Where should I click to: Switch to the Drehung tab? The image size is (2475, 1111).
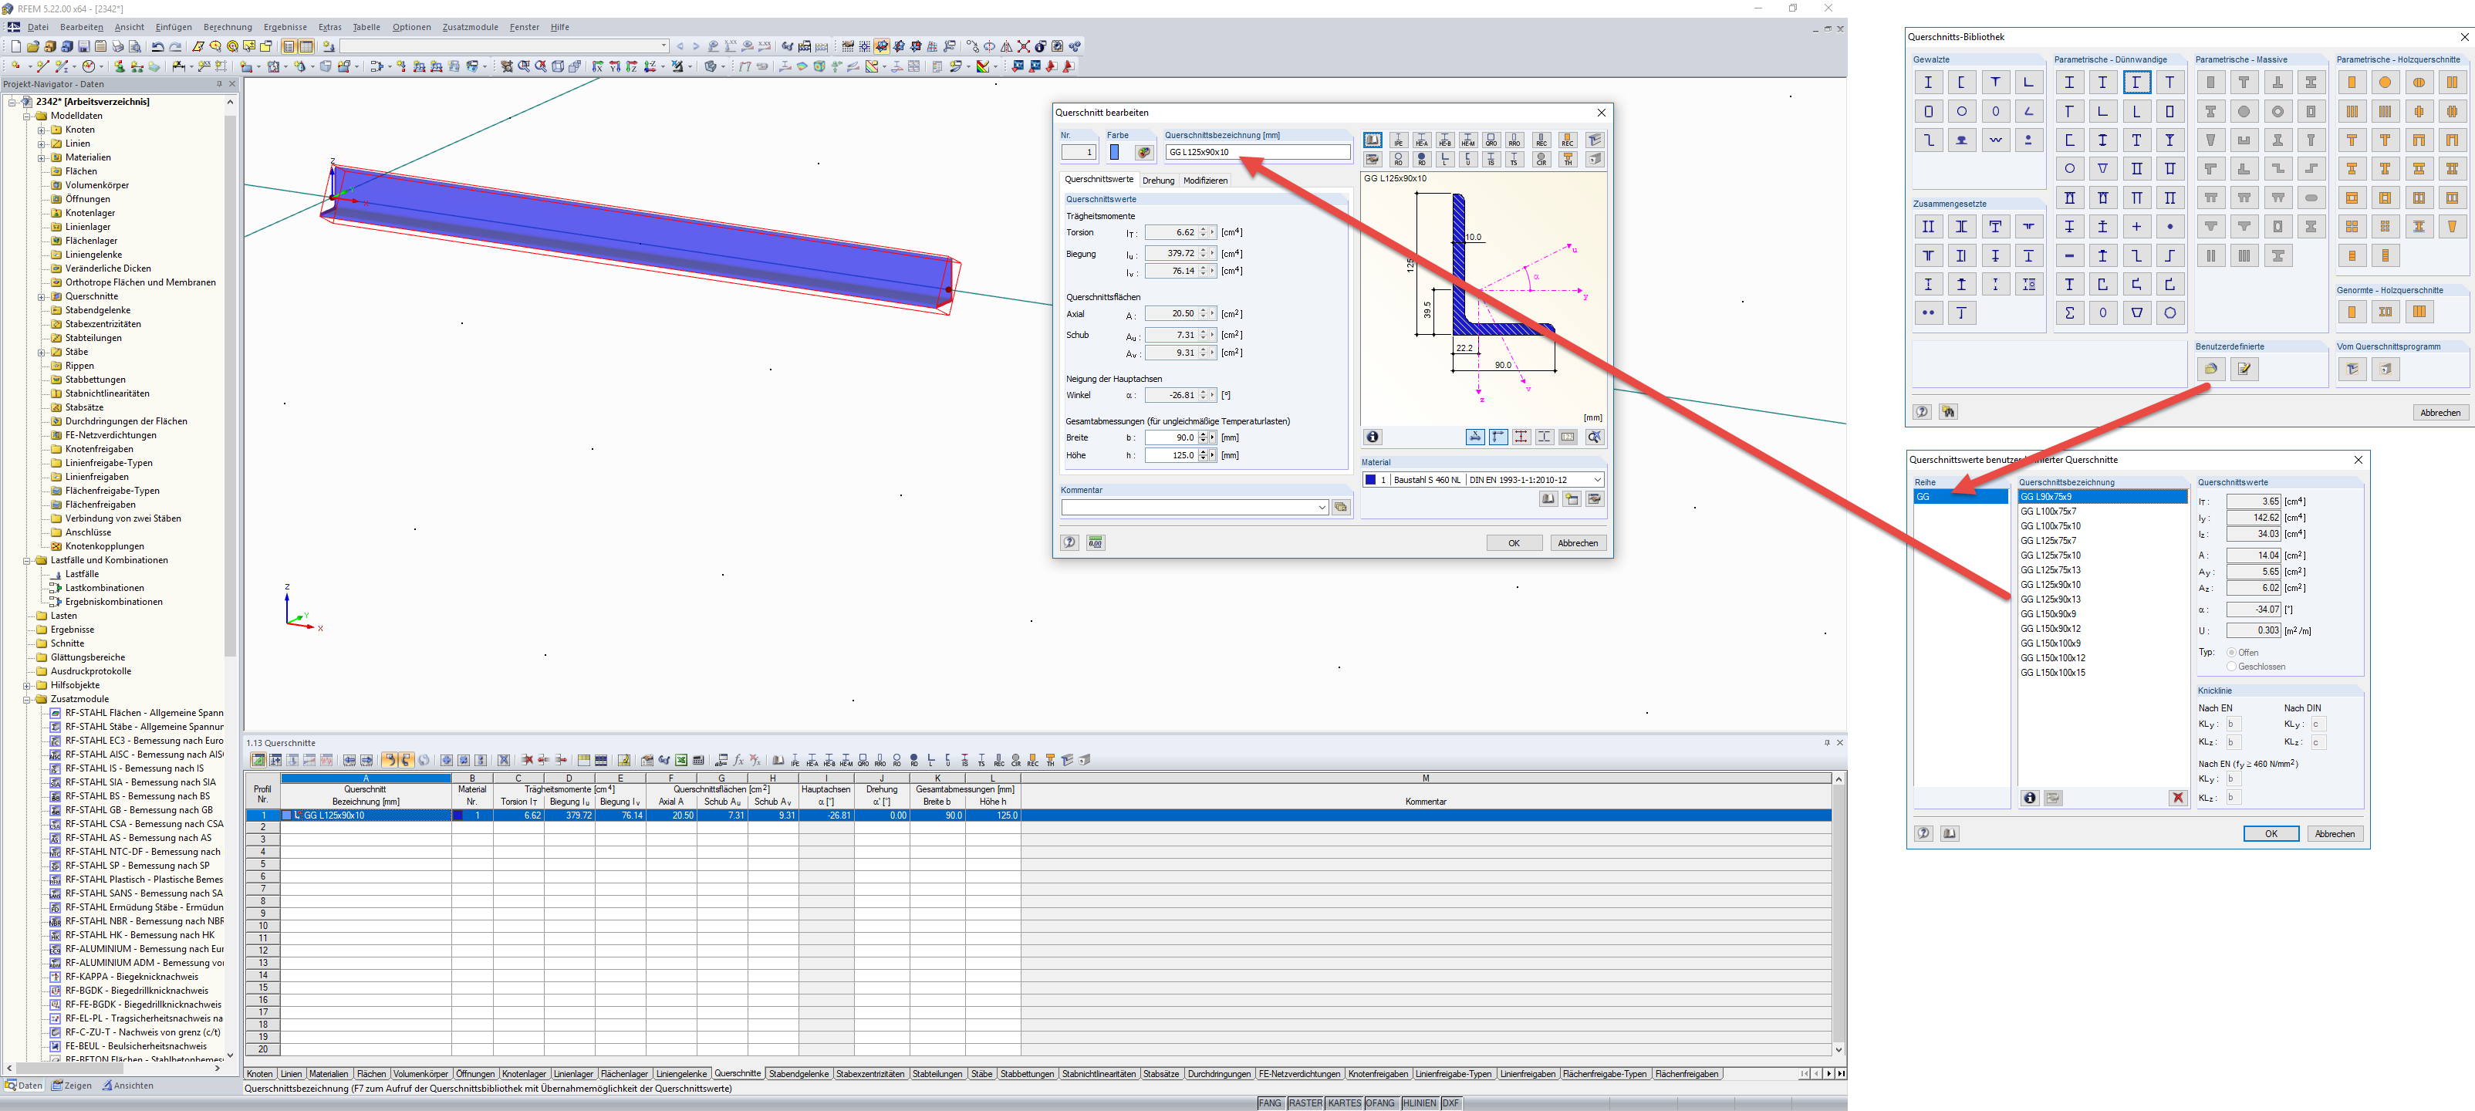(1159, 180)
